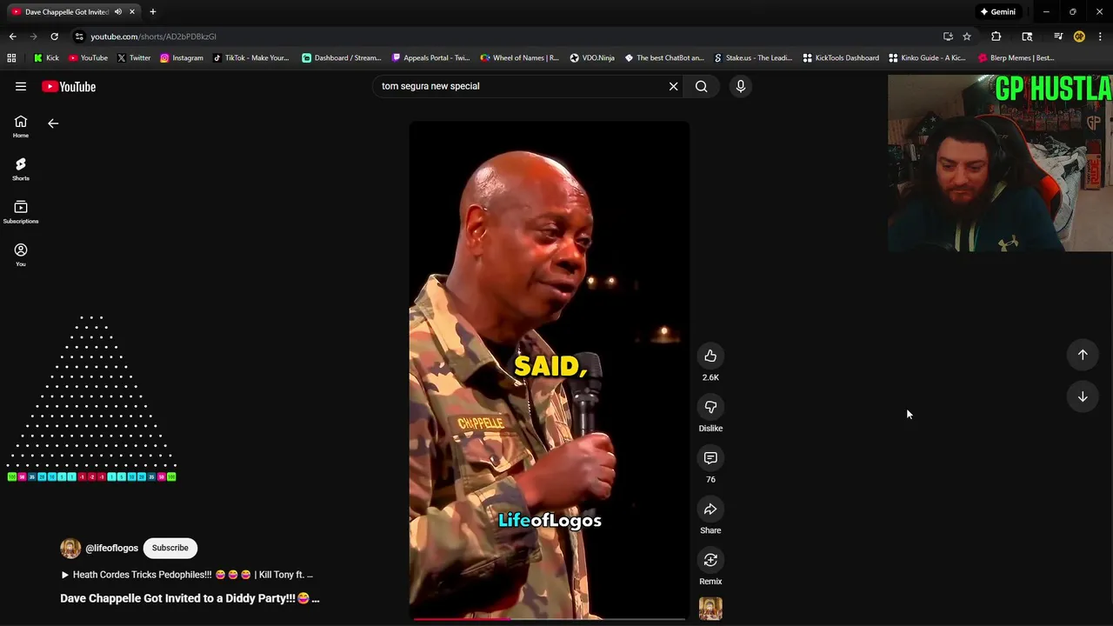Bookmark this page with the star
Image resolution: width=1113 pixels, height=626 pixels.
pos(967,37)
